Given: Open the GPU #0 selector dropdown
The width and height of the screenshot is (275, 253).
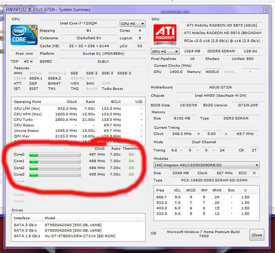Looking at the screenshot, I should coord(165,51).
